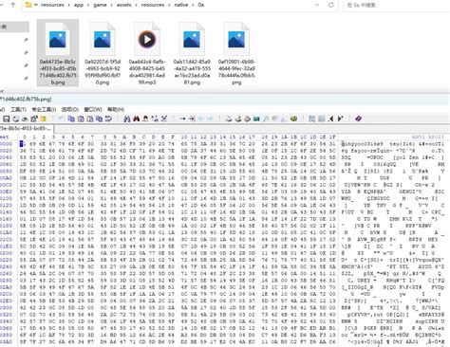Click the blue binoculars Find Text icon

127,119
